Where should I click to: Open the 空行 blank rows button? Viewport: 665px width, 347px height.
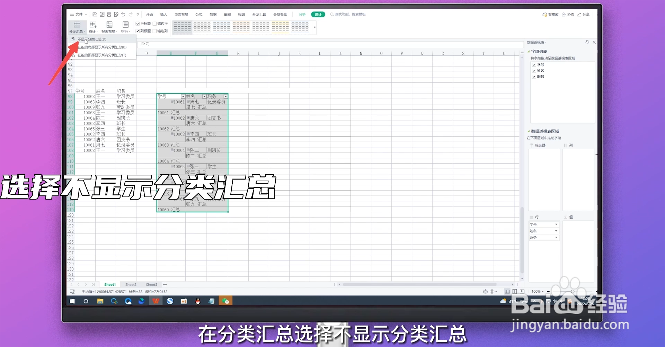pos(125,27)
